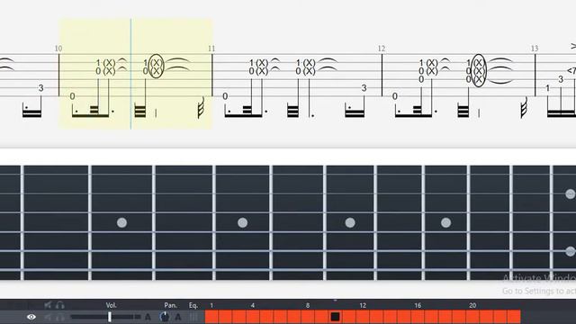Screen dimensions: 576x324
Task: Mute the track using its speaker button
Action: pyautogui.click(x=48, y=317)
